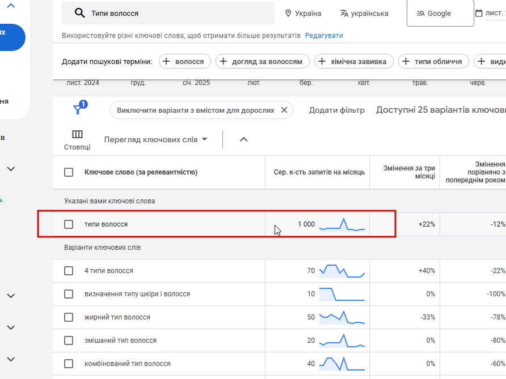Add 'хімічна завивка' search term chip

coord(353,61)
